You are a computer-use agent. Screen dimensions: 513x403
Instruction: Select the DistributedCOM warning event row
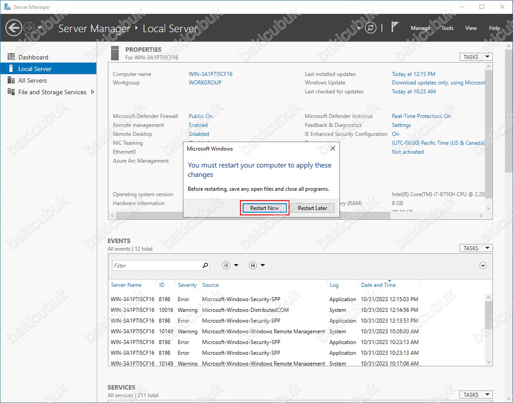297,310
